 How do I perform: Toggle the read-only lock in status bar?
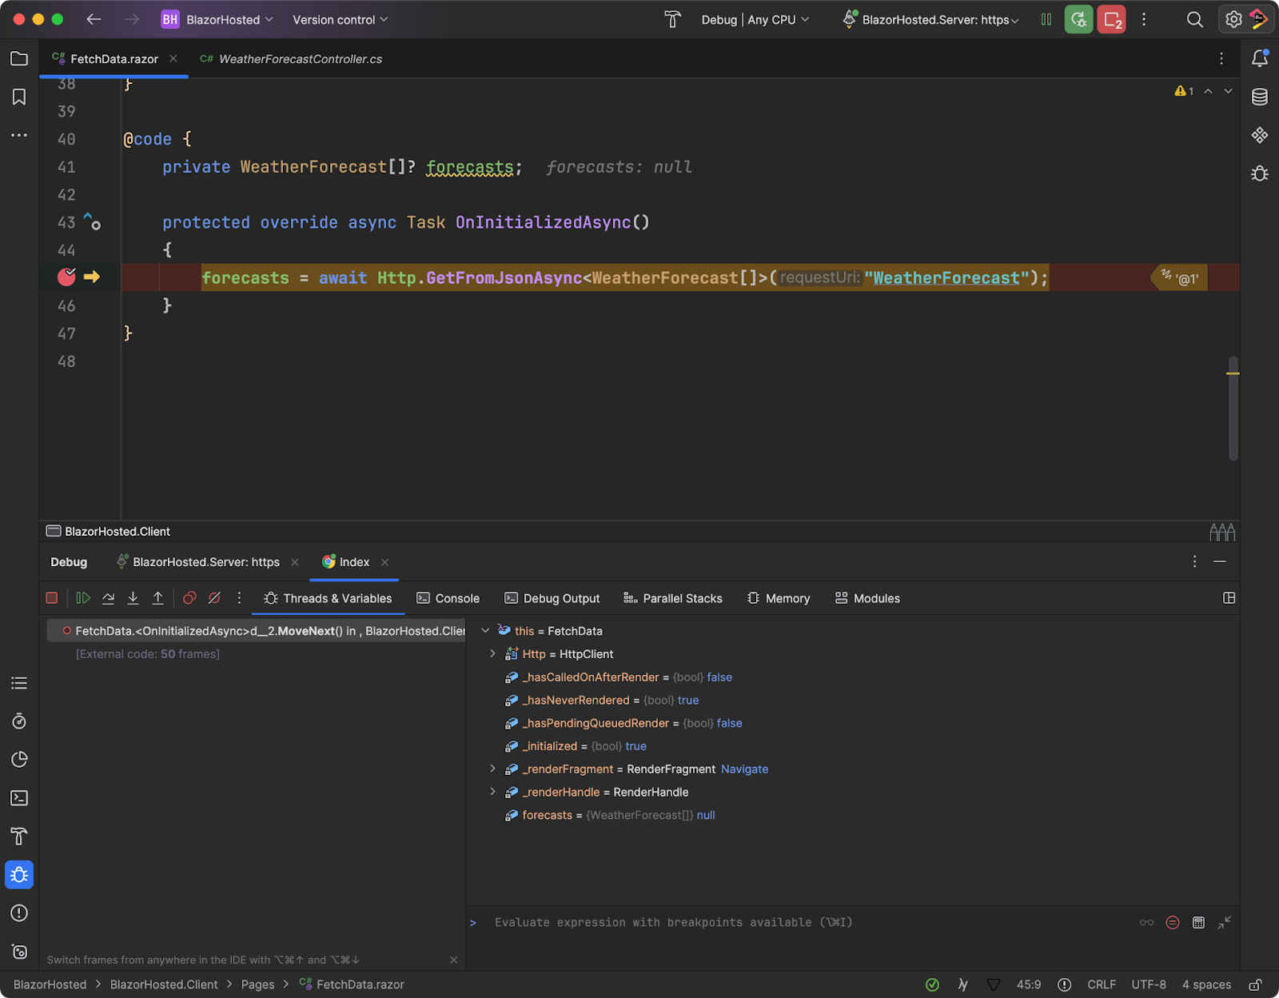click(1256, 984)
